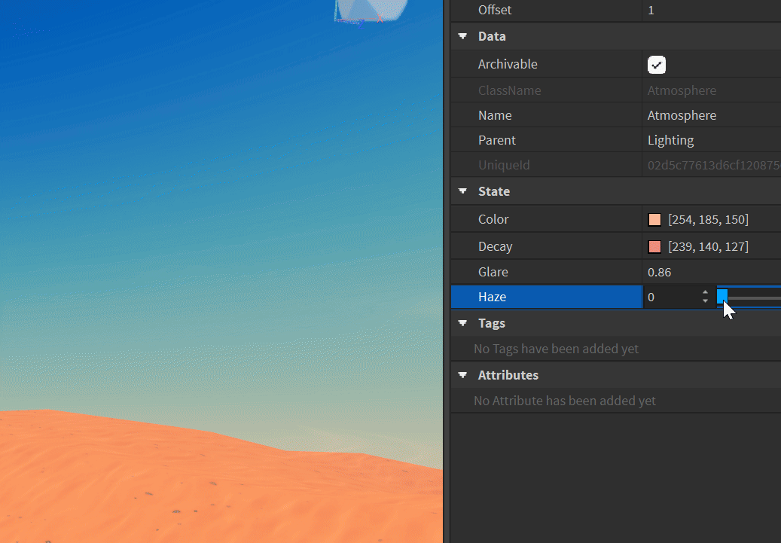Image resolution: width=781 pixels, height=543 pixels.
Task: Click the Name value Atmosphere
Action: coord(682,115)
